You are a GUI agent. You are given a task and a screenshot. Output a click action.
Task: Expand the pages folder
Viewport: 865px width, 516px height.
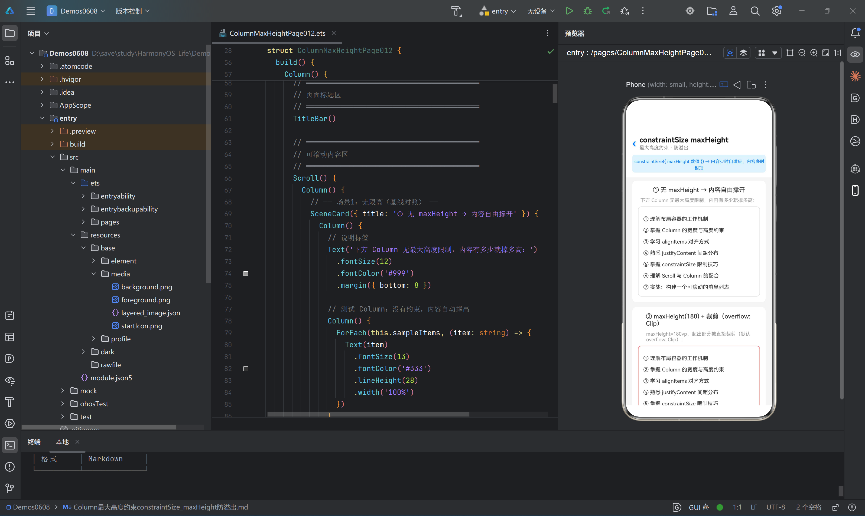(83, 222)
